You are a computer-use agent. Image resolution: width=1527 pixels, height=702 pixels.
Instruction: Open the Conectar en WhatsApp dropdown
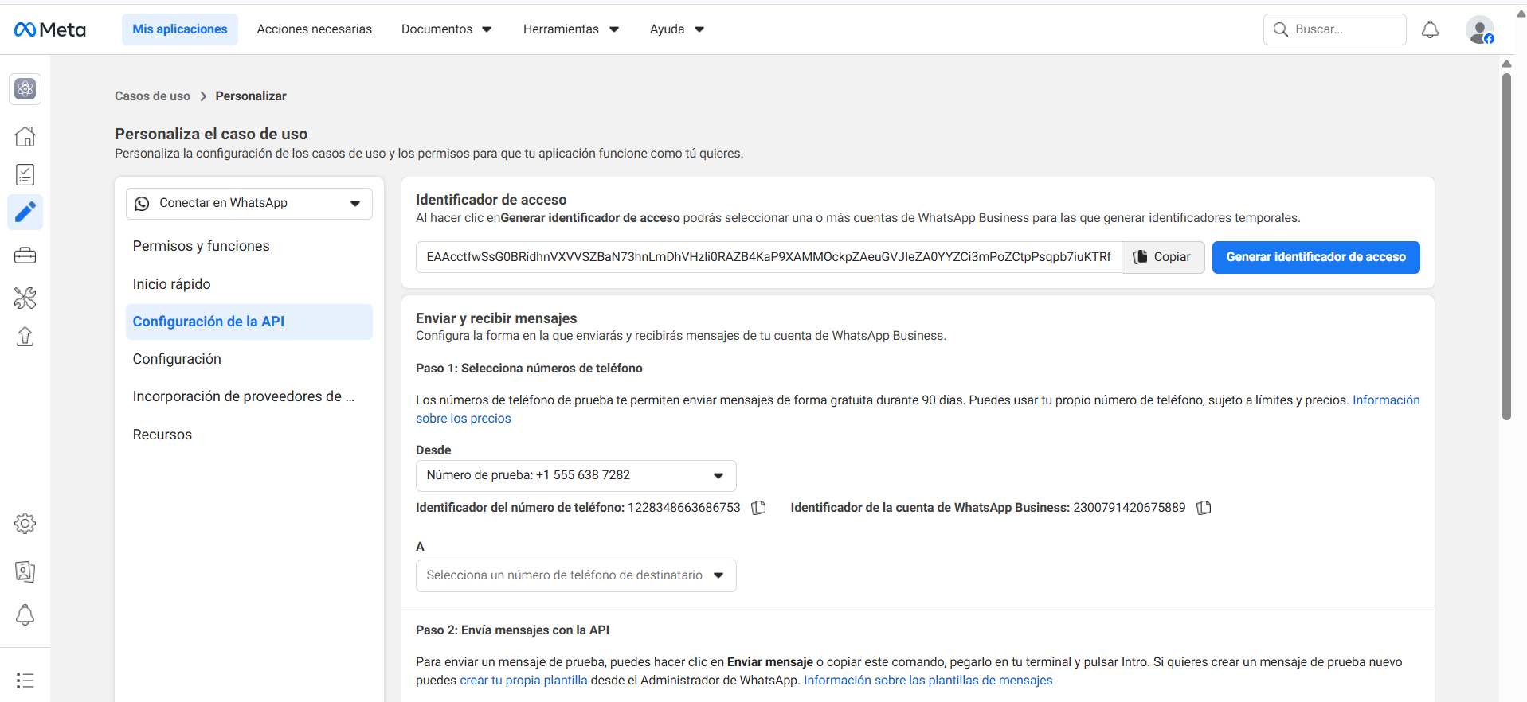(x=249, y=204)
